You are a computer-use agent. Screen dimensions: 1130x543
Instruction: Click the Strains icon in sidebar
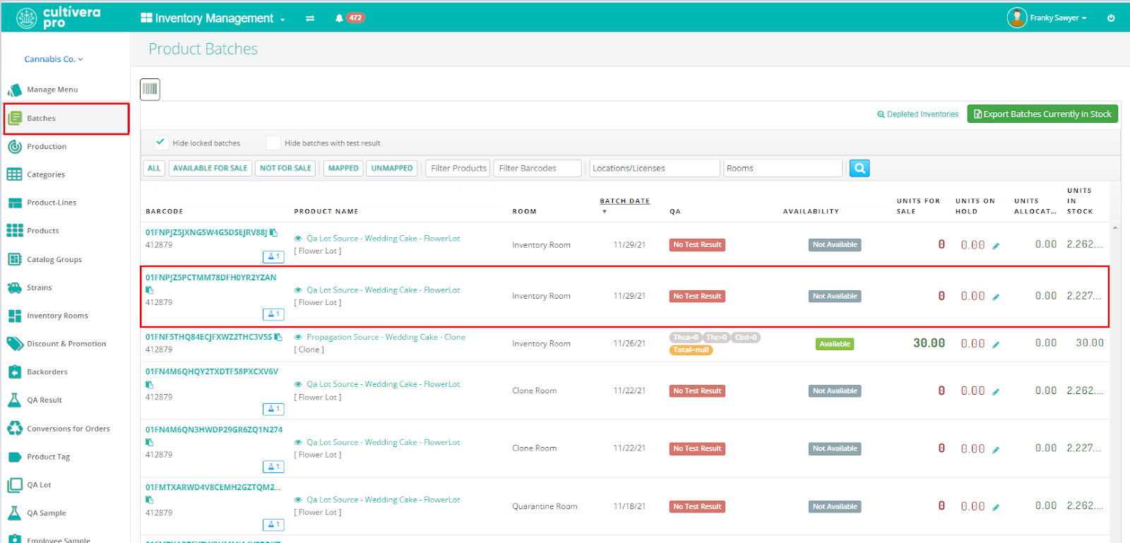pyautogui.click(x=15, y=287)
